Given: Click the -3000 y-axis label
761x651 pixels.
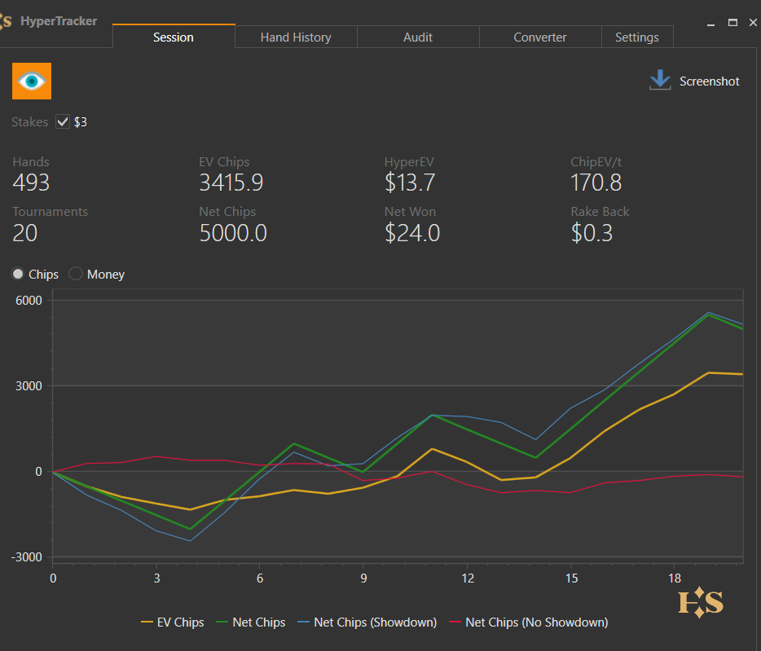Looking at the screenshot, I should [26, 556].
